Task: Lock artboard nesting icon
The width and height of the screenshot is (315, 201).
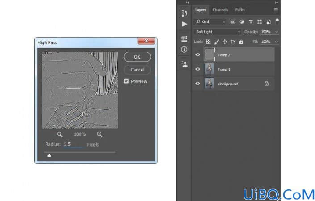Action: [233, 42]
